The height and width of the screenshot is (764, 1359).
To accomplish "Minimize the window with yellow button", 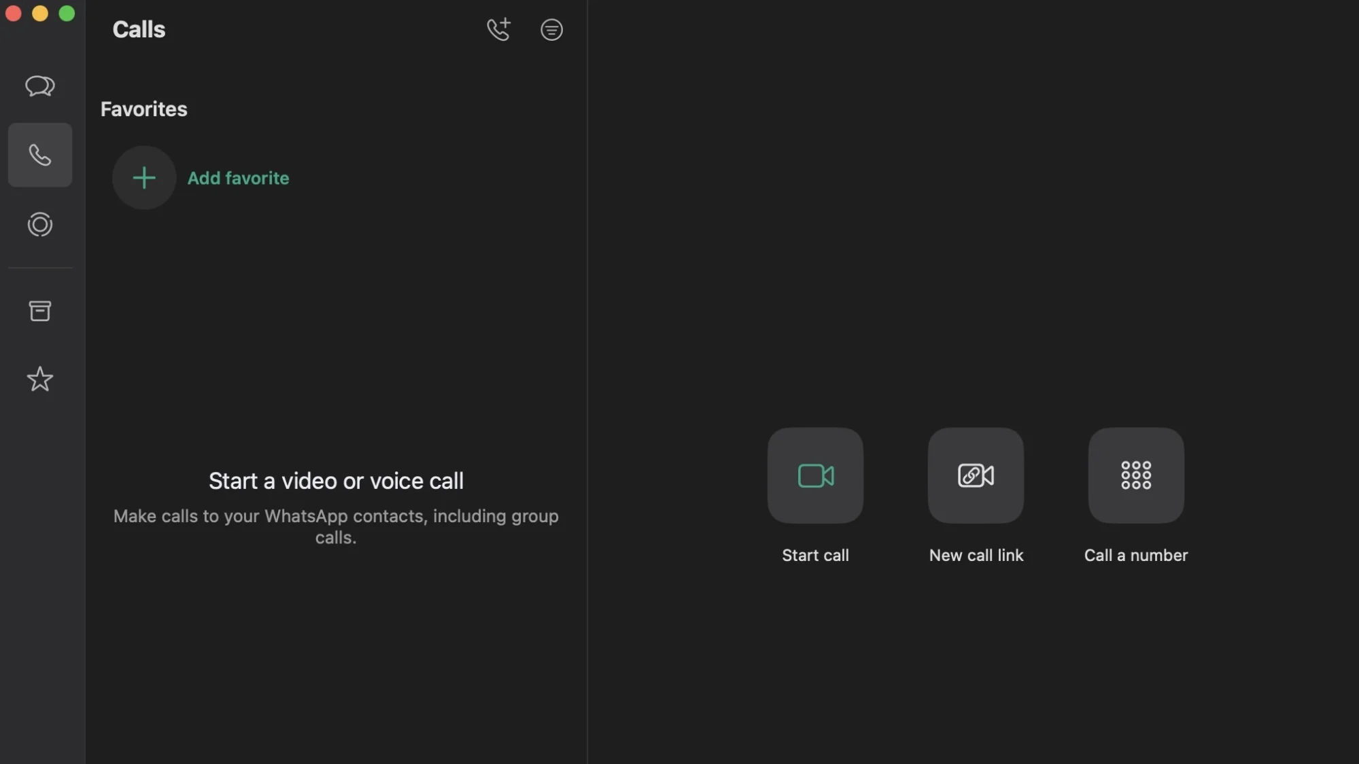I will coord(40,14).
